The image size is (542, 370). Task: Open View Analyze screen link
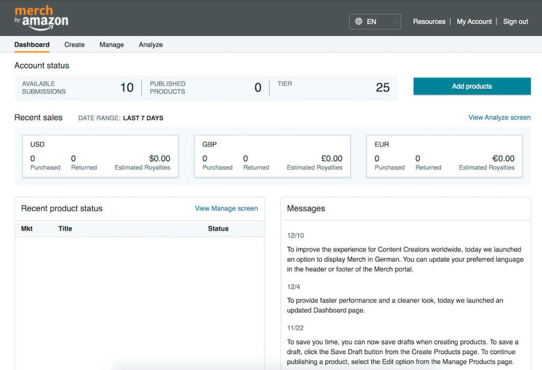pyautogui.click(x=499, y=118)
